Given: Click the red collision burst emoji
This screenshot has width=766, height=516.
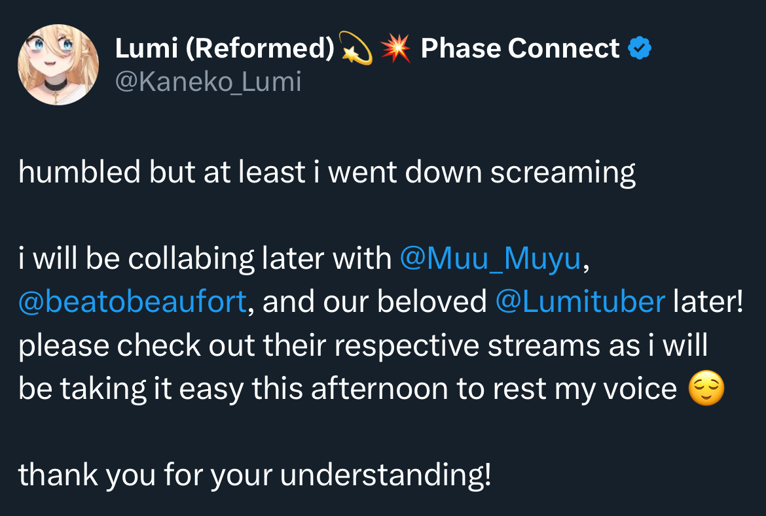Looking at the screenshot, I should 395,49.
